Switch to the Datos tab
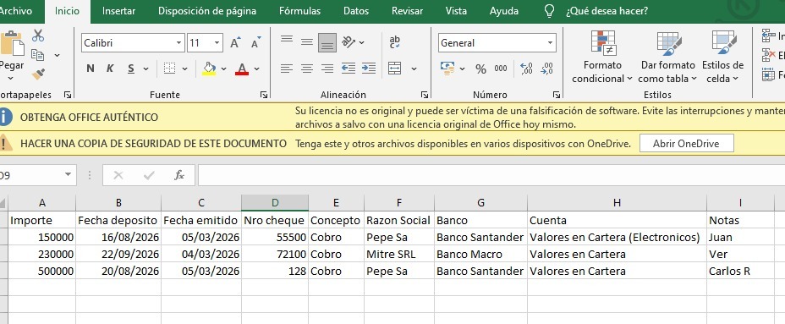The width and height of the screenshot is (785, 324). pyautogui.click(x=356, y=11)
